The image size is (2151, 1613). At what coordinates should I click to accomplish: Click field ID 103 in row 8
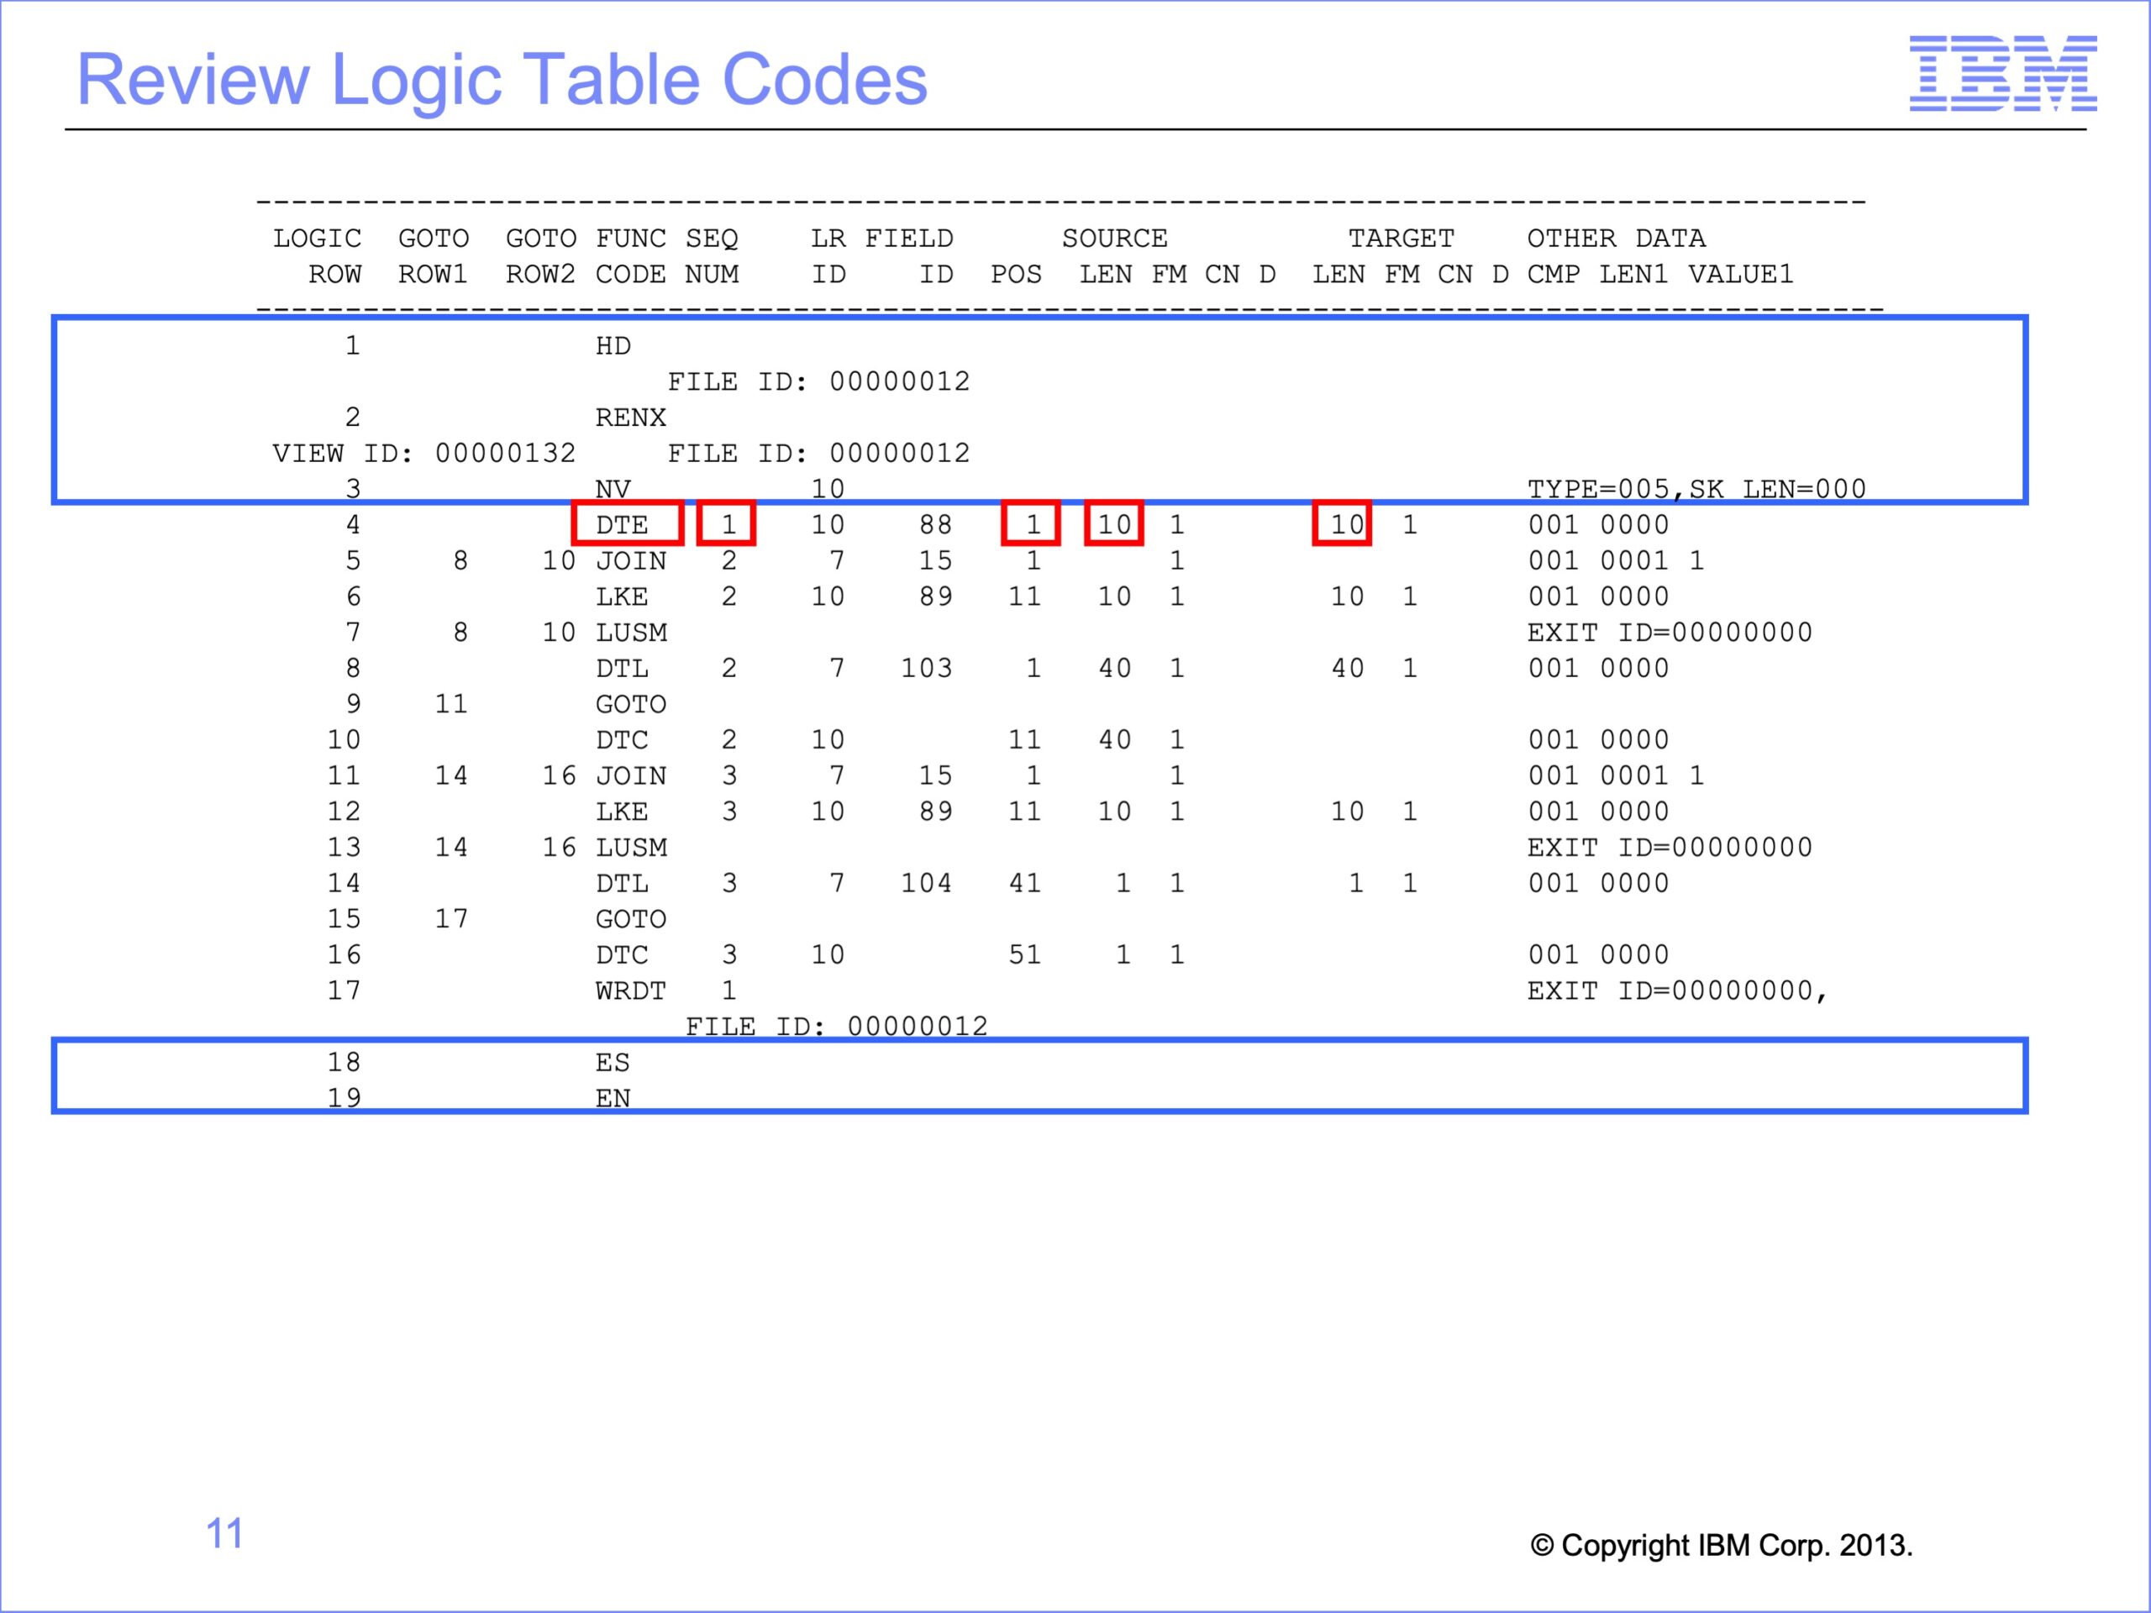coord(927,669)
